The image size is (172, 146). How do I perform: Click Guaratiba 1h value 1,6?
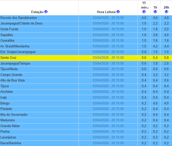pyautogui.click(x=155, y=41)
